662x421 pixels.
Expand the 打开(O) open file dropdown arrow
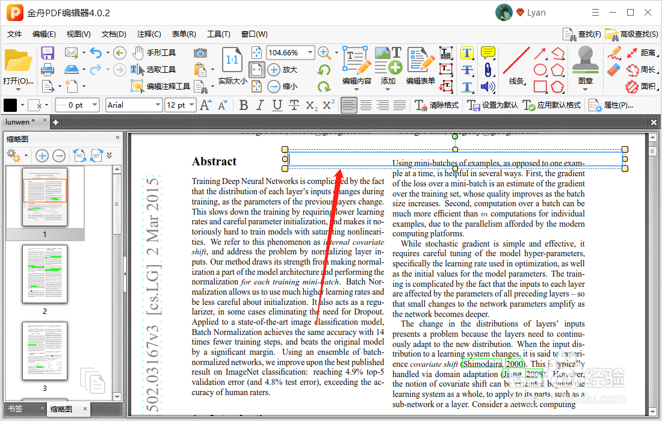(x=18, y=90)
